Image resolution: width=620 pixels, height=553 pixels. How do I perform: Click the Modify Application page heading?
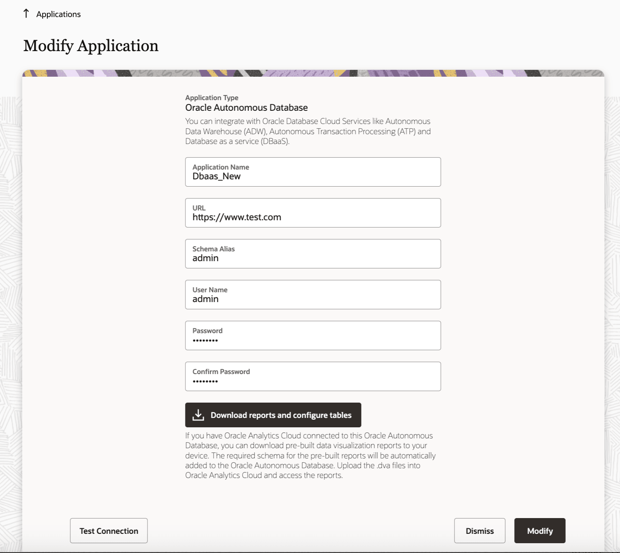pos(91,46)
